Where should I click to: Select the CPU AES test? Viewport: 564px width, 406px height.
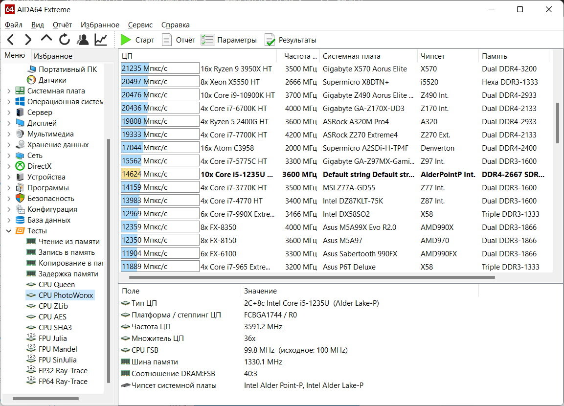point(52,317)
